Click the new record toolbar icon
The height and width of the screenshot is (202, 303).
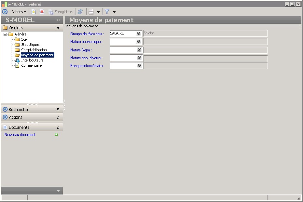click(34, 12)
